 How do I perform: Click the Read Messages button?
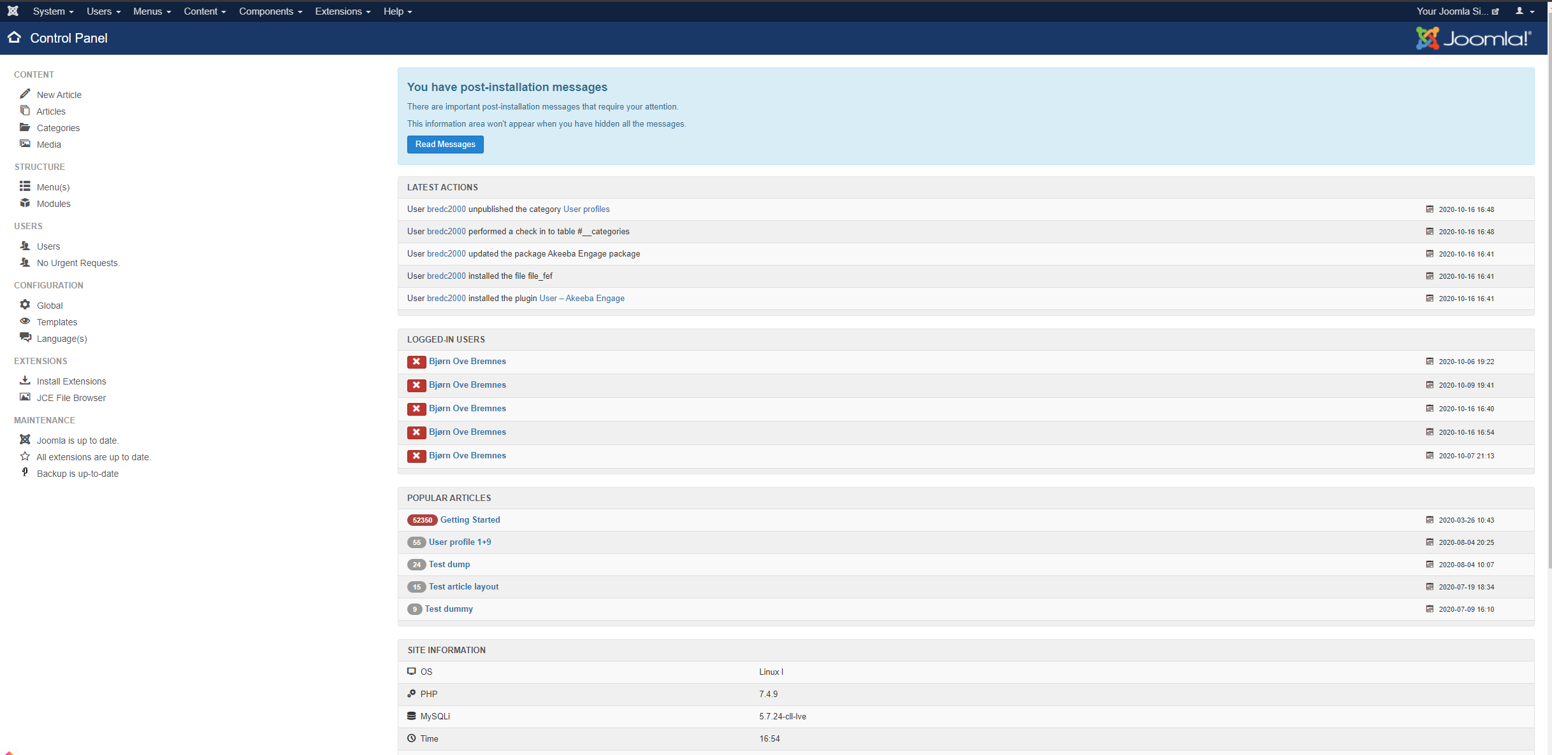445,145
